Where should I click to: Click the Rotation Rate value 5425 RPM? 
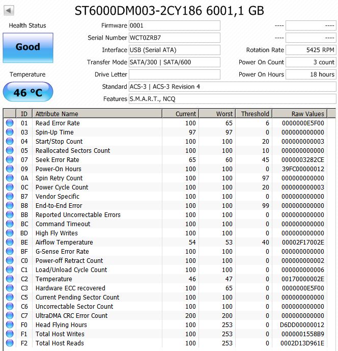(311, 50)
